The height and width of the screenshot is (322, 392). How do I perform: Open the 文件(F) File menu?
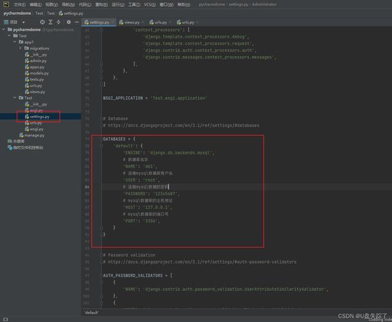[19, 5]
